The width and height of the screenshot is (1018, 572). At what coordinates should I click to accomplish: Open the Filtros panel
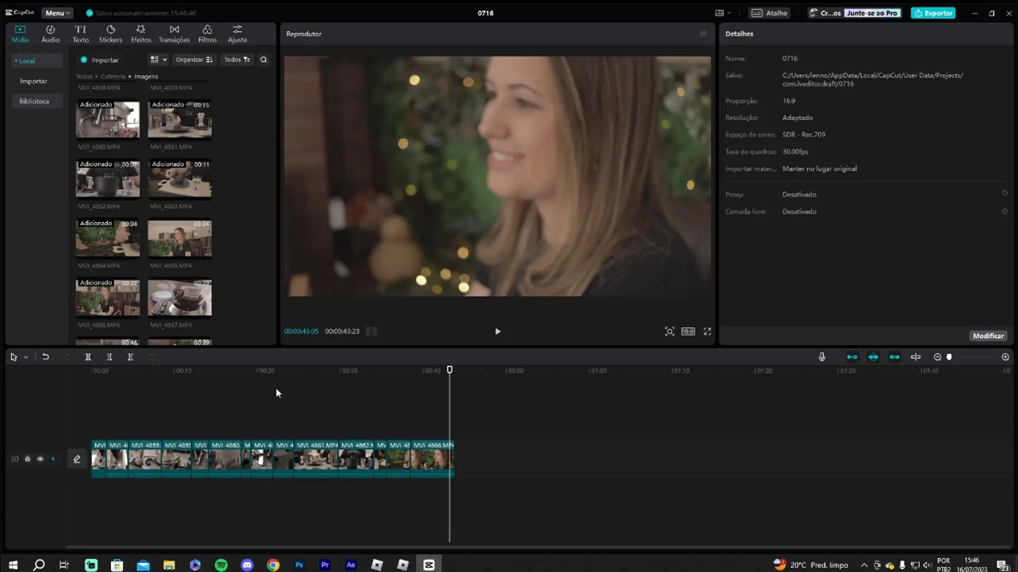(207, 34)
